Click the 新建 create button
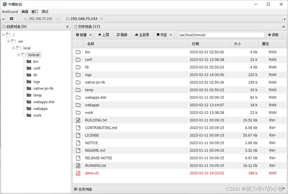 point(81,35)
